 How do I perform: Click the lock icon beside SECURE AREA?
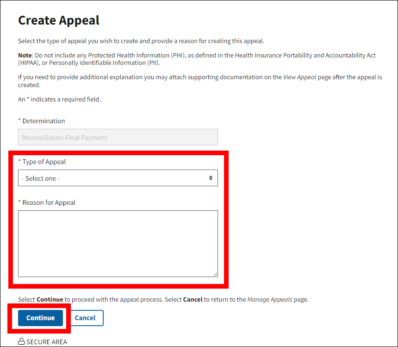point(21,342)
